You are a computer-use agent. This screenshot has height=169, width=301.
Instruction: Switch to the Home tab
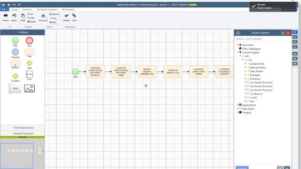(15, 9)
